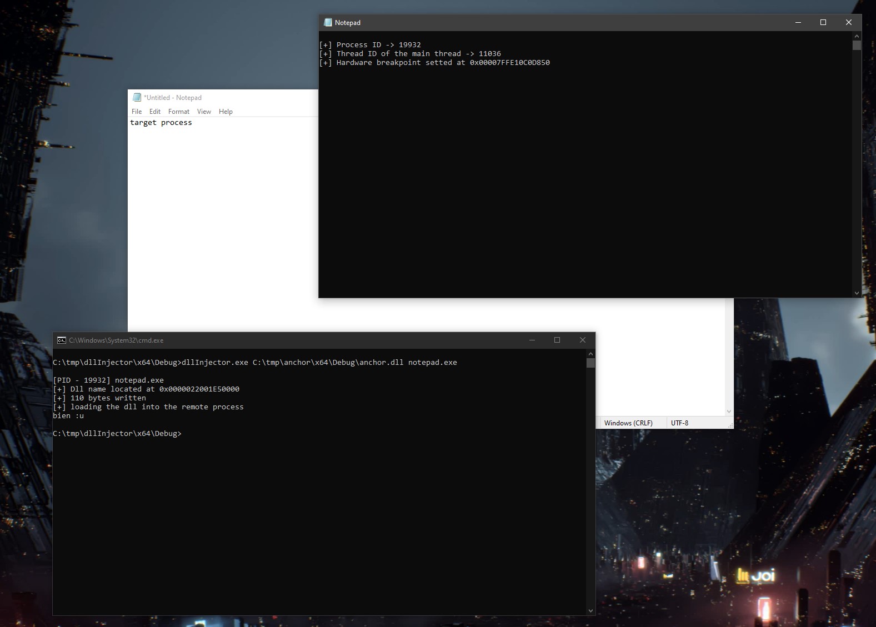Maximize the black Notepad console window
876x627 pixels.
823,22
